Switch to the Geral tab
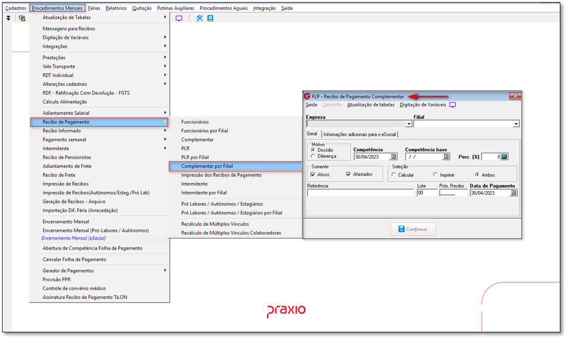 pos(312,134)
